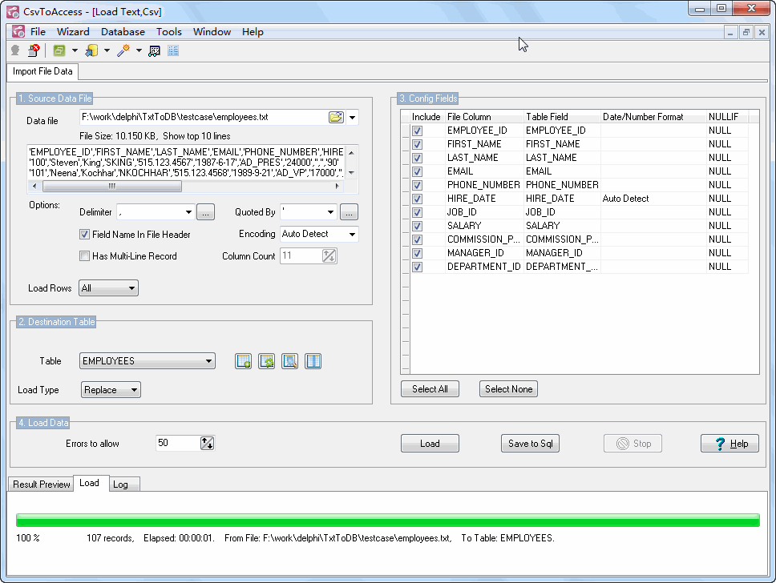Image resolution: width=776 pixels, height=583 pixels.
Task: Expand the magic wand toolbar dropdown arrow
Action: pyautogui.click(x=139, y=50)
